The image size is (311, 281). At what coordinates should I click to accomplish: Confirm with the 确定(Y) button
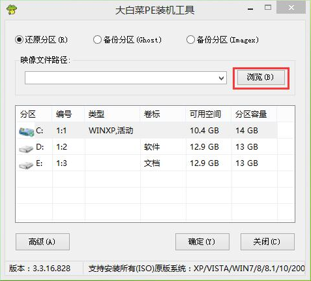click(x=202, y=242)
